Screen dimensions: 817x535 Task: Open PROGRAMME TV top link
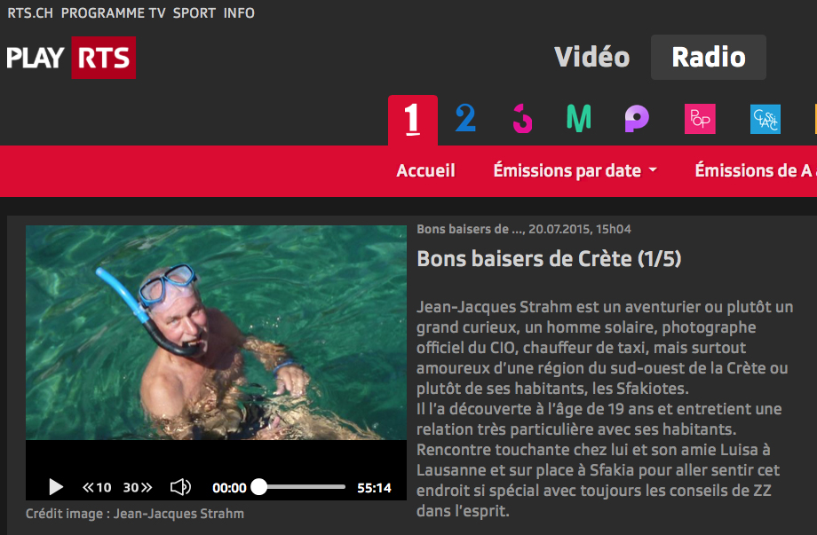click(x=113, y=13)
